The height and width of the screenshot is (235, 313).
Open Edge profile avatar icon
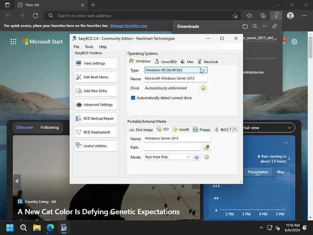pos(290,16)
